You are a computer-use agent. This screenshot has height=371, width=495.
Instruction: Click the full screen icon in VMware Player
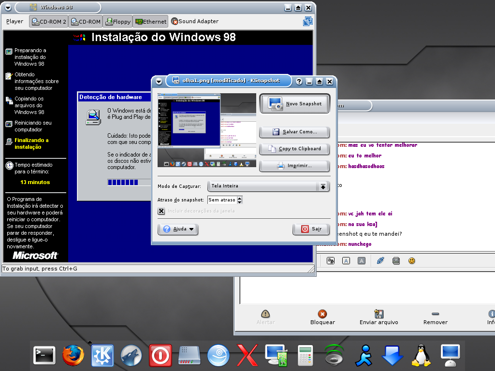click(307, 21)
